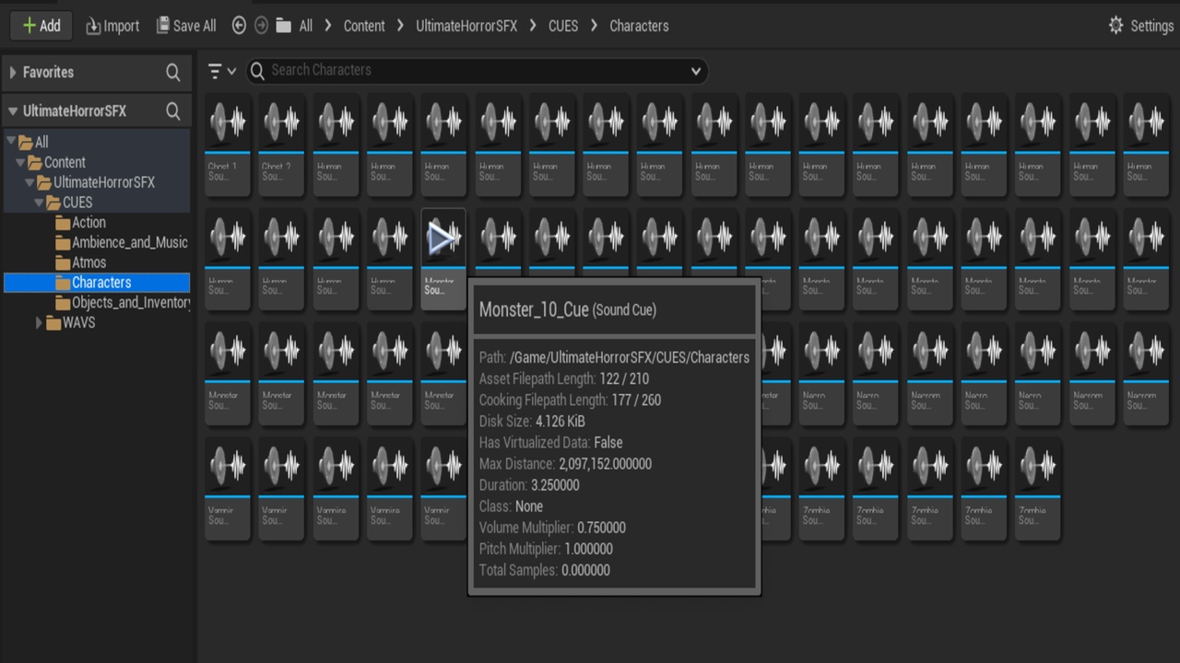The height and width of the screenshot is (663, 1180).
Task: Click the Objects_and_Inventory folder icon
Action: coord(64,303)
